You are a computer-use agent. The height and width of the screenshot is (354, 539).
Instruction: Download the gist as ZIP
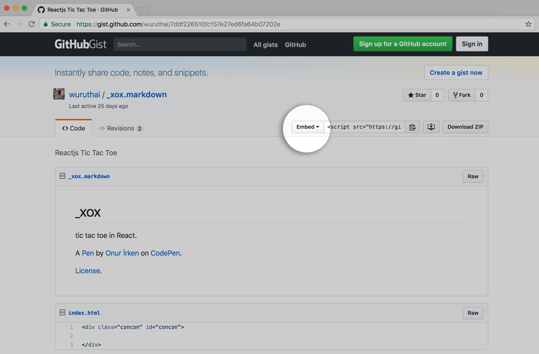coord(465,127)
